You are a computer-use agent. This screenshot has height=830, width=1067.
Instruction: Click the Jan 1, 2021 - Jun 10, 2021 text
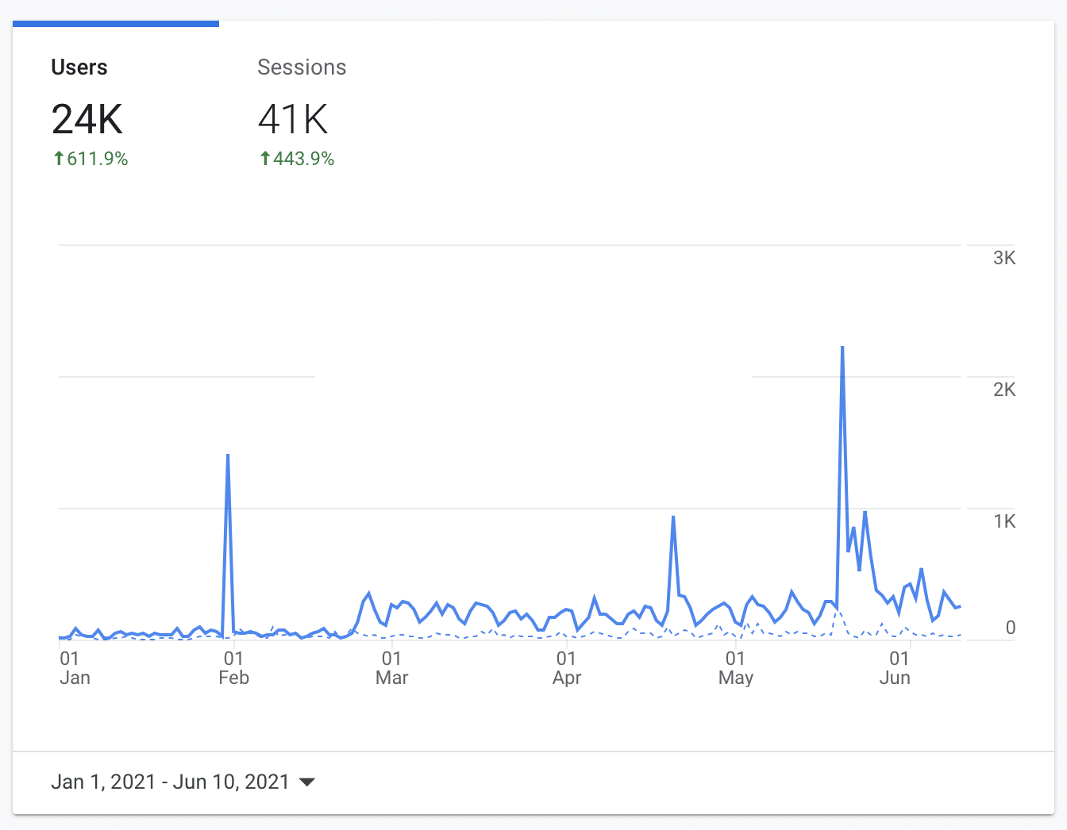point(171,782)
